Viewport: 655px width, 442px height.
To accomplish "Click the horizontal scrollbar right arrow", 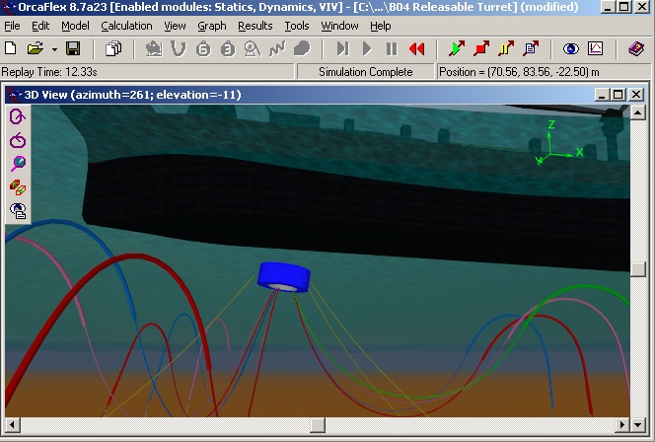I will [622, 425].
